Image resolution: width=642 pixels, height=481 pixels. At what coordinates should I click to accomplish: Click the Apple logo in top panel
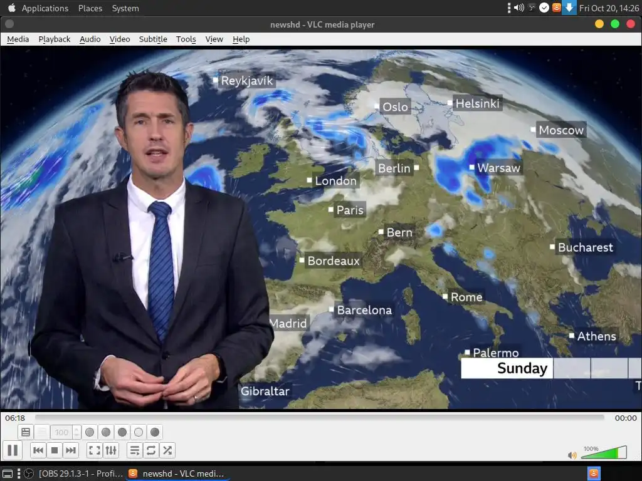tap(11, 8)
